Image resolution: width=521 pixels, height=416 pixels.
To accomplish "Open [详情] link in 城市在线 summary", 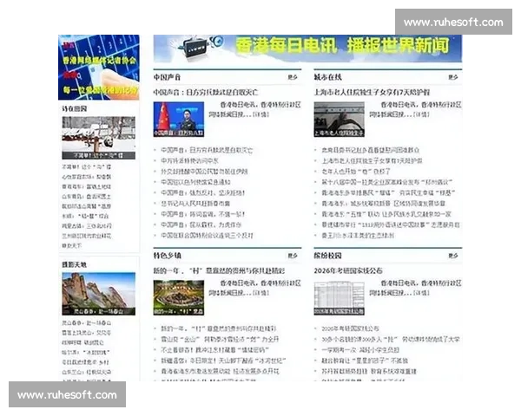I will coord(421,114).
